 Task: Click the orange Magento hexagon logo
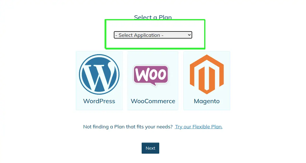(x=207, y=74)
